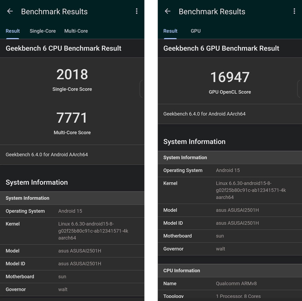Screen dimensions: 302x301
Task: Open the GPU tab
Action: tap(196, 31)
